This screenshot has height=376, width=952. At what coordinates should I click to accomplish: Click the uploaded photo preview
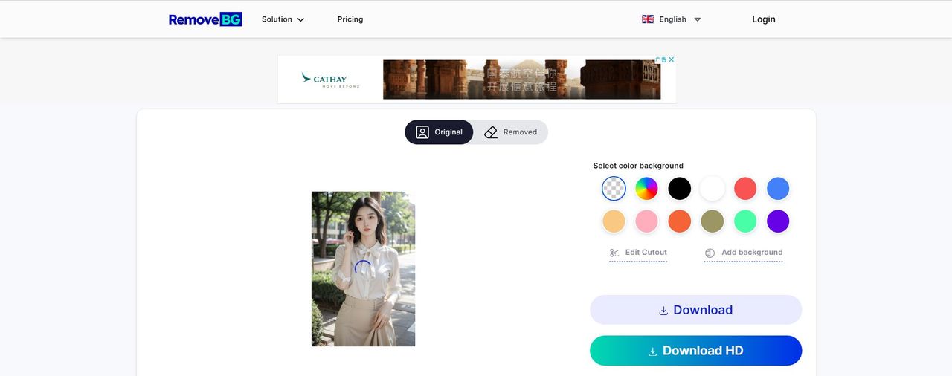363,269
